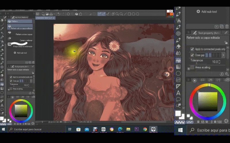Choose the "Cerrar y rellenar" sub tool
This screenshot has height=143, width=230.
25,41
